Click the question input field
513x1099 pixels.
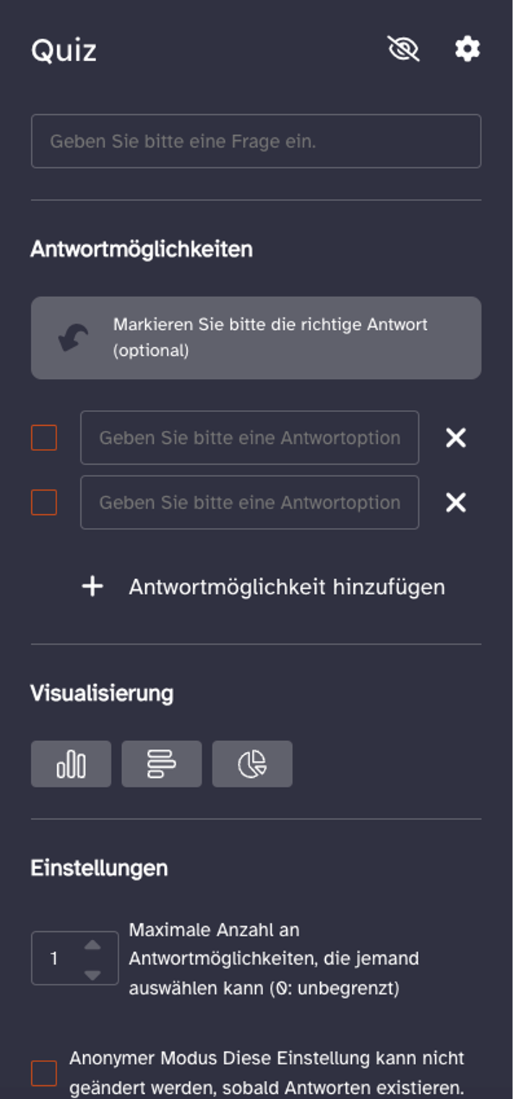pyautogui.click(x=256, y=141)
